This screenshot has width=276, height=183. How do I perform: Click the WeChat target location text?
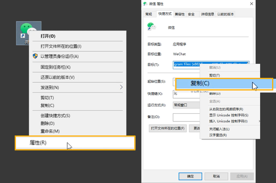click(179, 54)
